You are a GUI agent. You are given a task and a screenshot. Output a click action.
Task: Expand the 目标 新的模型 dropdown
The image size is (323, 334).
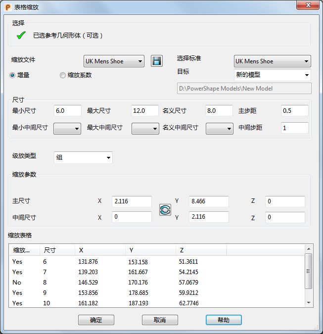click(x=273, y=75)
